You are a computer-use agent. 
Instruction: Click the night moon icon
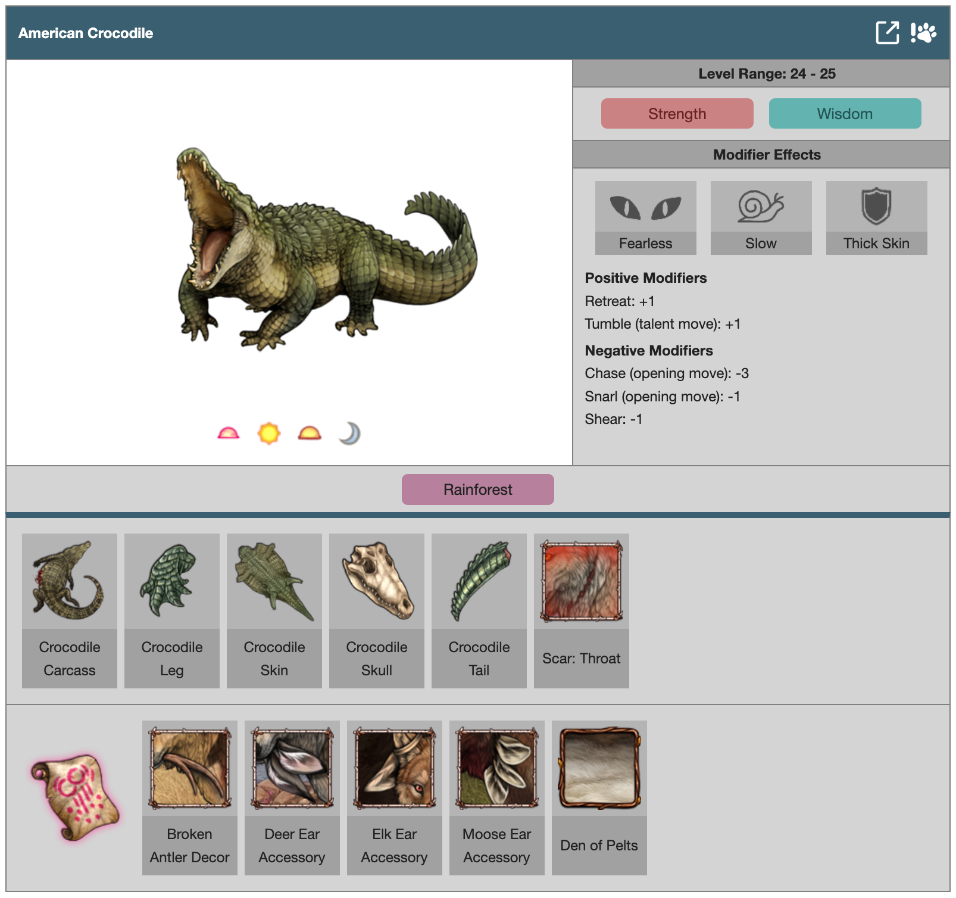pos(349,434)
